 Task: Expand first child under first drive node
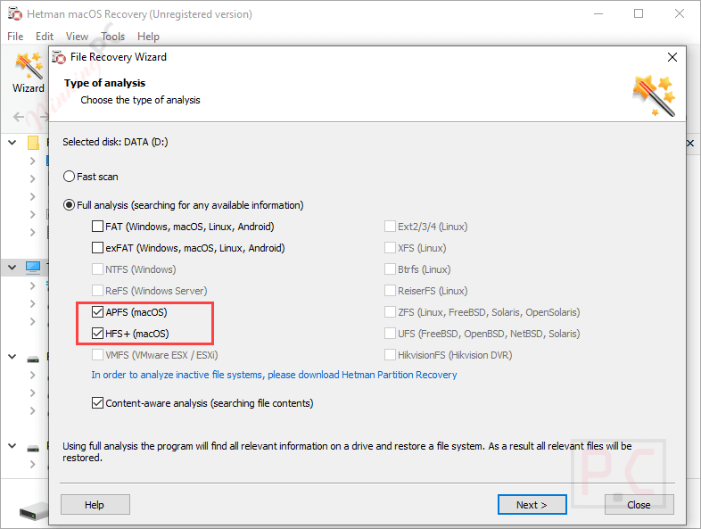tap(32, 375)
